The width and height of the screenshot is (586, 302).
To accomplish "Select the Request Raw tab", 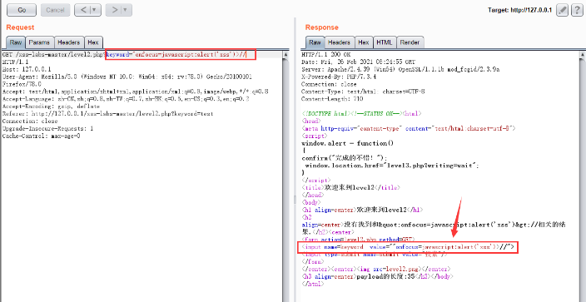I will click(16, 42).
